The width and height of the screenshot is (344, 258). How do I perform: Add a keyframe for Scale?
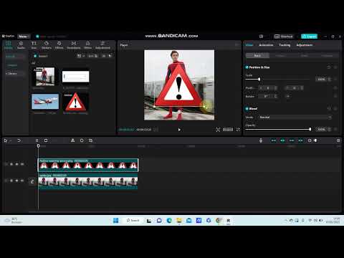click(335, 79)
